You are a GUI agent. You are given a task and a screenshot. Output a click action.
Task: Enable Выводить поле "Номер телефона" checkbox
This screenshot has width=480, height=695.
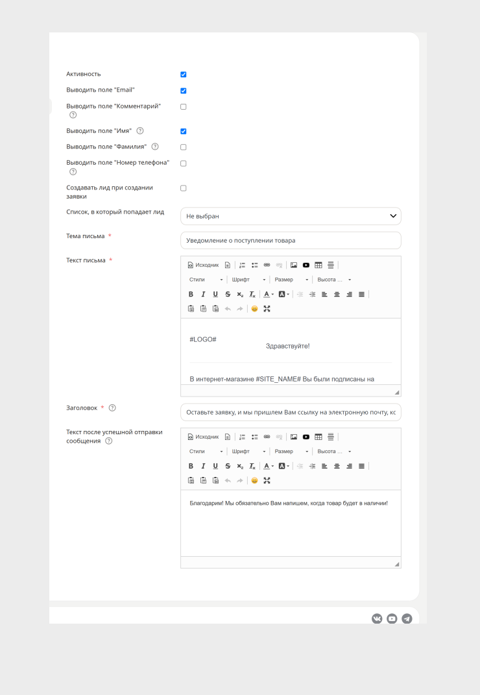click(x=184, y=164)
